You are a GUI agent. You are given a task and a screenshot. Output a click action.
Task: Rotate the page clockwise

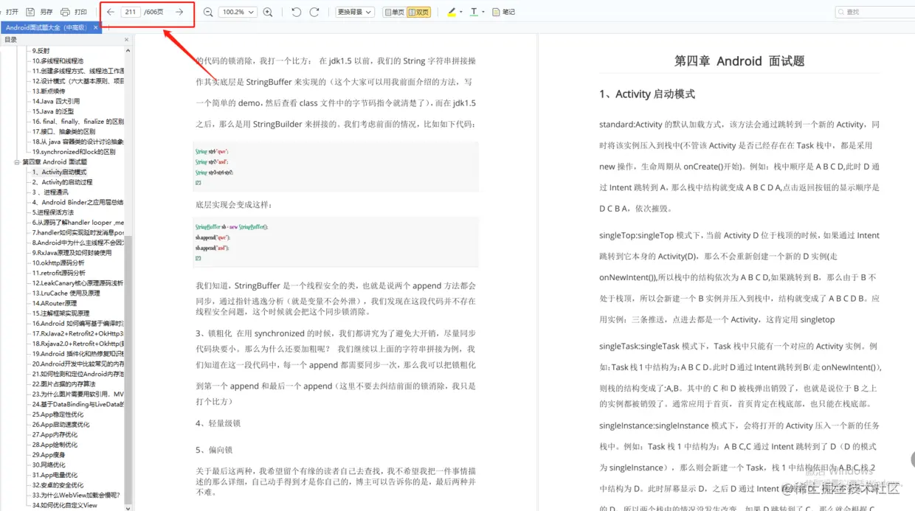pos(314,12)
